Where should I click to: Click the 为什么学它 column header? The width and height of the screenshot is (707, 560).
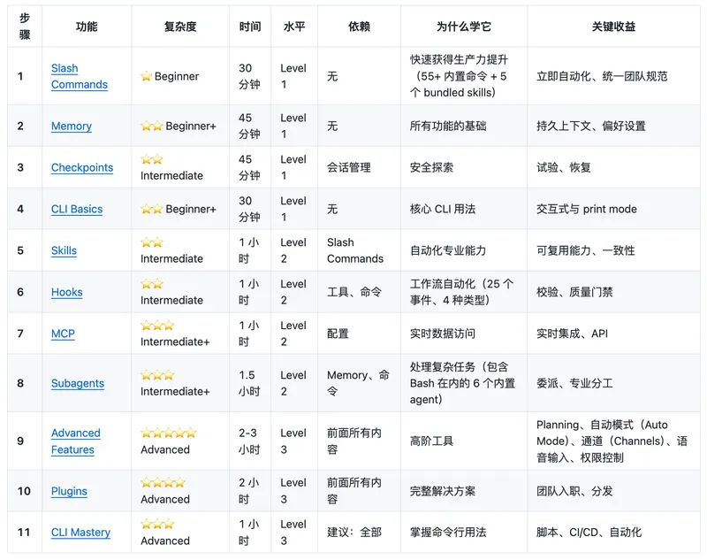coord(463,27)
